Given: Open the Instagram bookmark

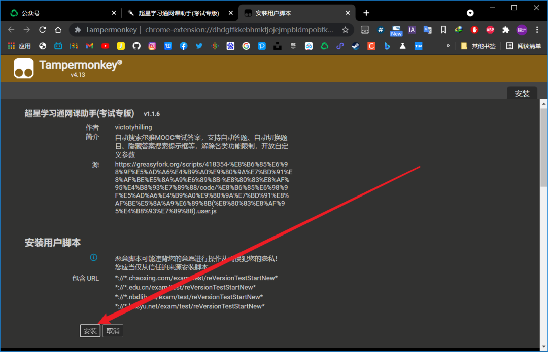Looking at the screenshot, I should point(152,46).
